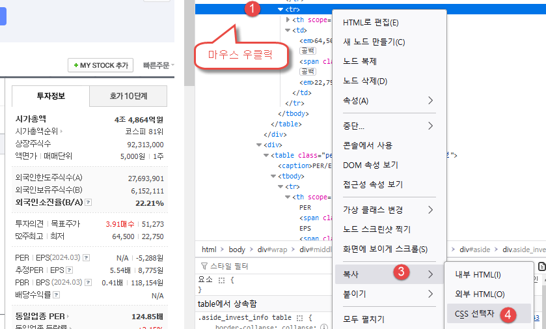Collapse the highlighted tr node
Viewport: 546px width, 329px height.
(280, 9)
